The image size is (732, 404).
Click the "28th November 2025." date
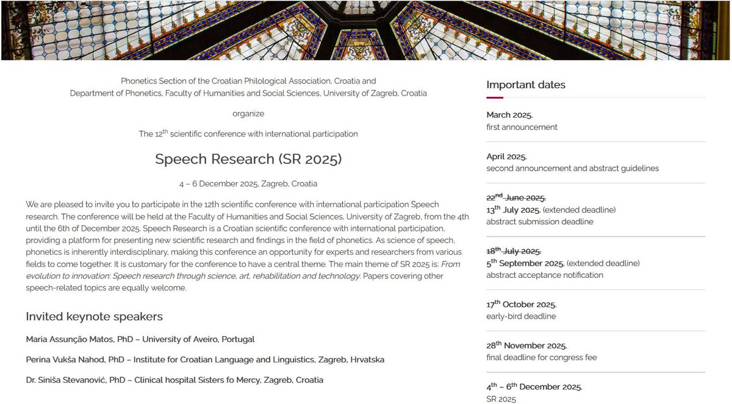(x=527, y=346)
